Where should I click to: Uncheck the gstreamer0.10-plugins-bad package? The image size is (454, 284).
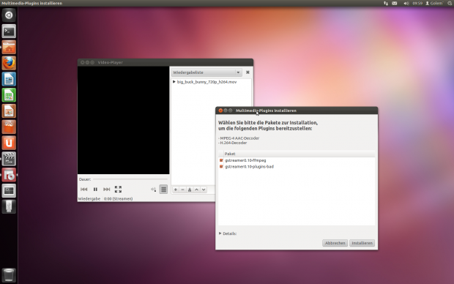[221, 167]
